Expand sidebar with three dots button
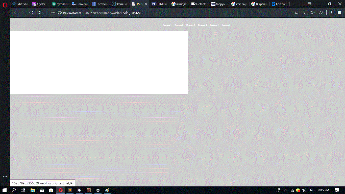The height and width of the screenshot is (194, 345). pyautogui.click(x=5, y=176)
